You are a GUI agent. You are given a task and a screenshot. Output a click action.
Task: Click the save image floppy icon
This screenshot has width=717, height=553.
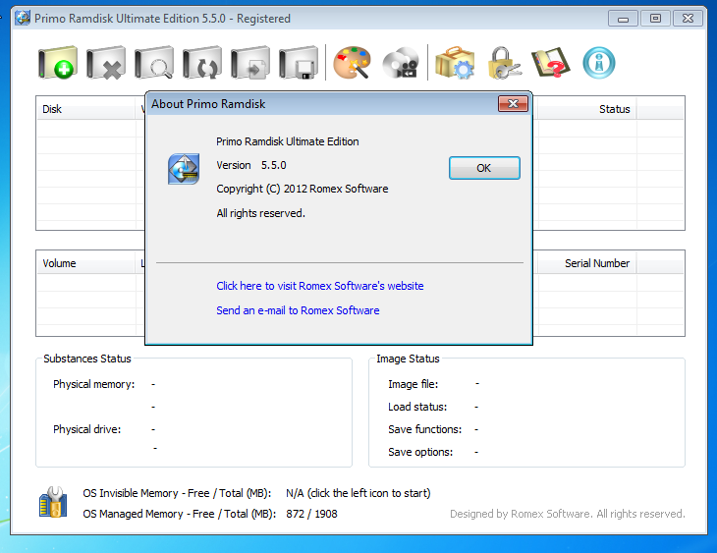299,62
